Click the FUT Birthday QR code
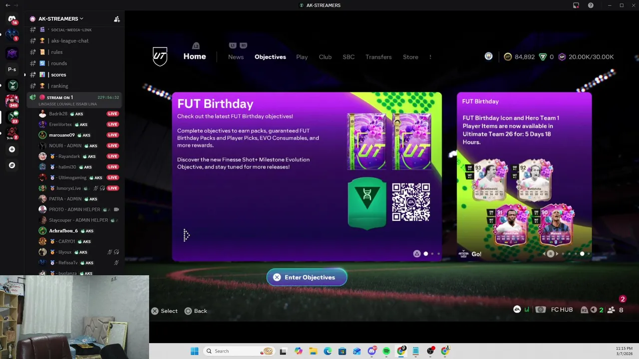Viewport: 639px width, 359px height. pos(411,202)
